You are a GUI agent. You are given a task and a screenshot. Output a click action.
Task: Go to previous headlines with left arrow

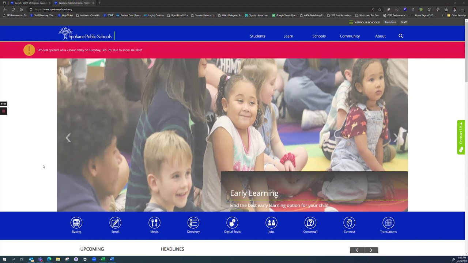pyautogui.click(x=357, y=250)
